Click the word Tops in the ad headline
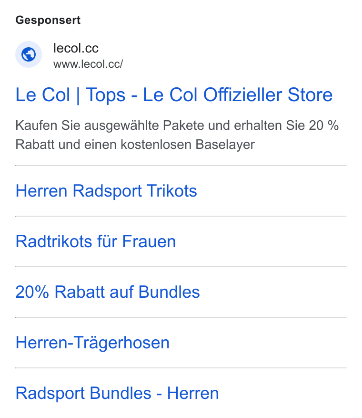Viewport: 362px width, 418px height. point(105,95)
